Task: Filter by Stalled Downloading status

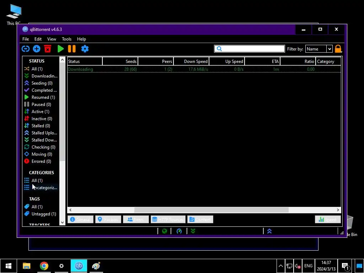Action: click(41, 140)
